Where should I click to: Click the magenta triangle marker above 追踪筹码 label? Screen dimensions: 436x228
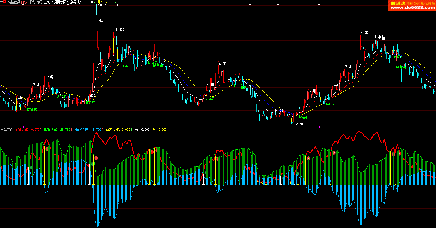point(23,127)
